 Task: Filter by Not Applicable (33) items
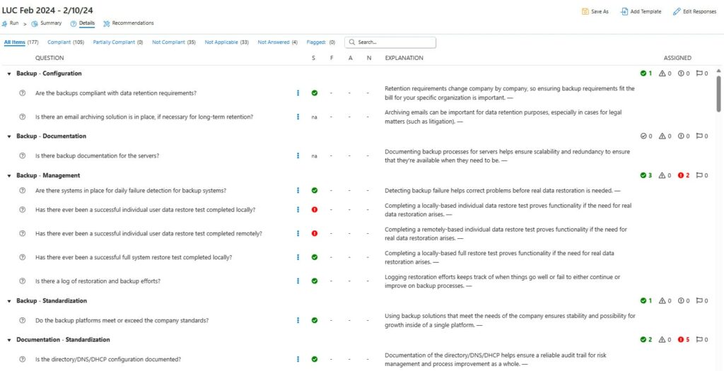pos(226,42)
